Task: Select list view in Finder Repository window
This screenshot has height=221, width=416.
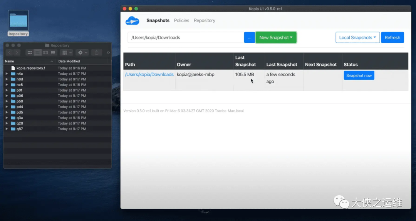Action: [37, 52]
